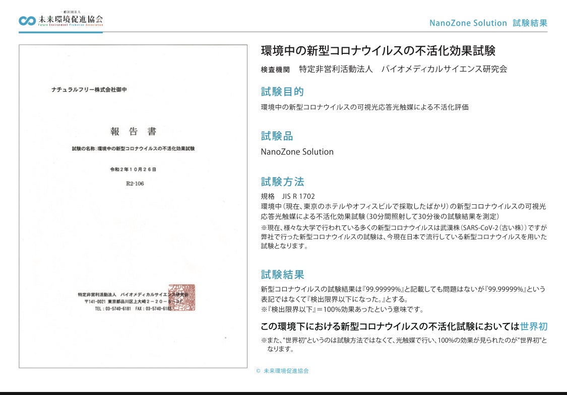Click the 試験方法 section heading

[282, 182]
